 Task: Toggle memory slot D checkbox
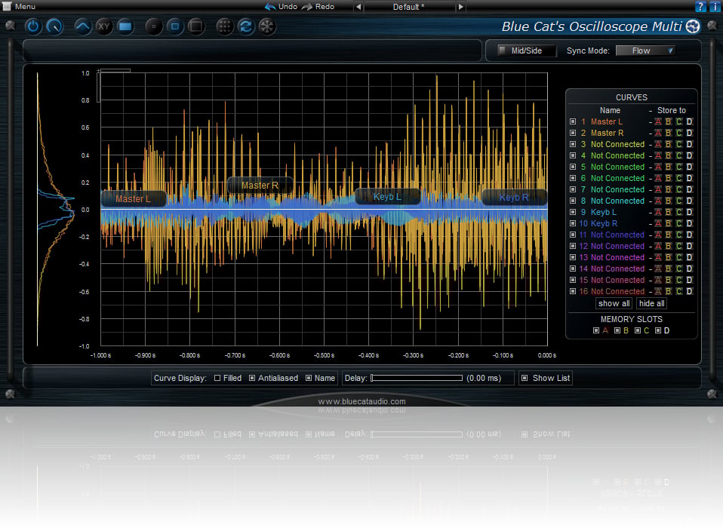[658, 330]
